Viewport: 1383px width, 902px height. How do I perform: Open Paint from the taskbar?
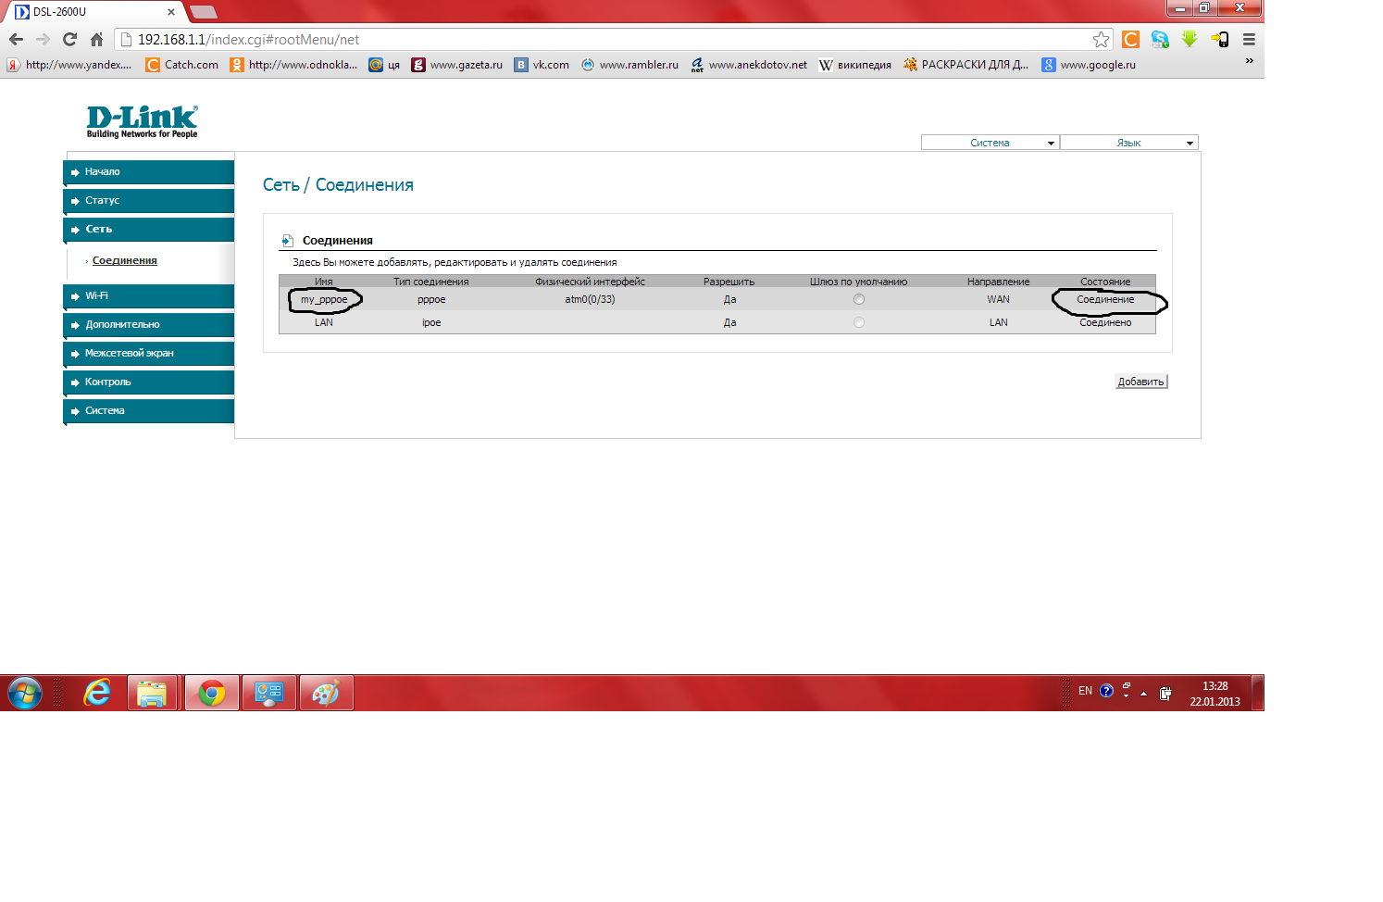click(x=326, y=693)
